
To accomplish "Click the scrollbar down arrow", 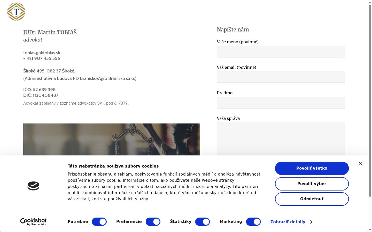I will pyautogui.click(x=370, y=230).
